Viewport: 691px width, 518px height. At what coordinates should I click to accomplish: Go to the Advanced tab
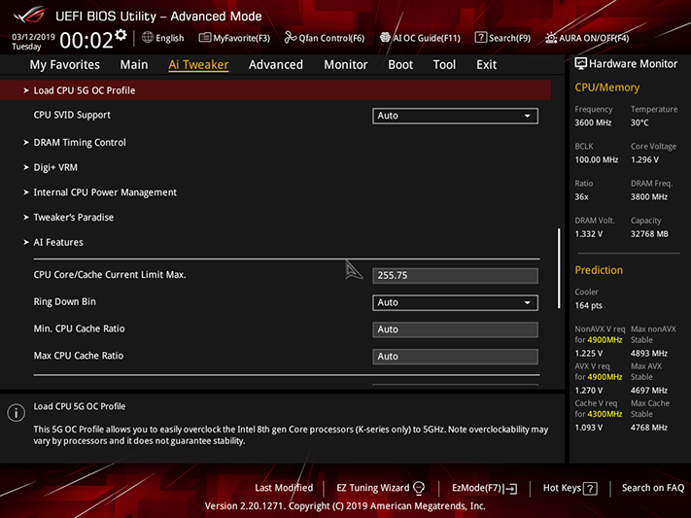[x=276, y=65]
